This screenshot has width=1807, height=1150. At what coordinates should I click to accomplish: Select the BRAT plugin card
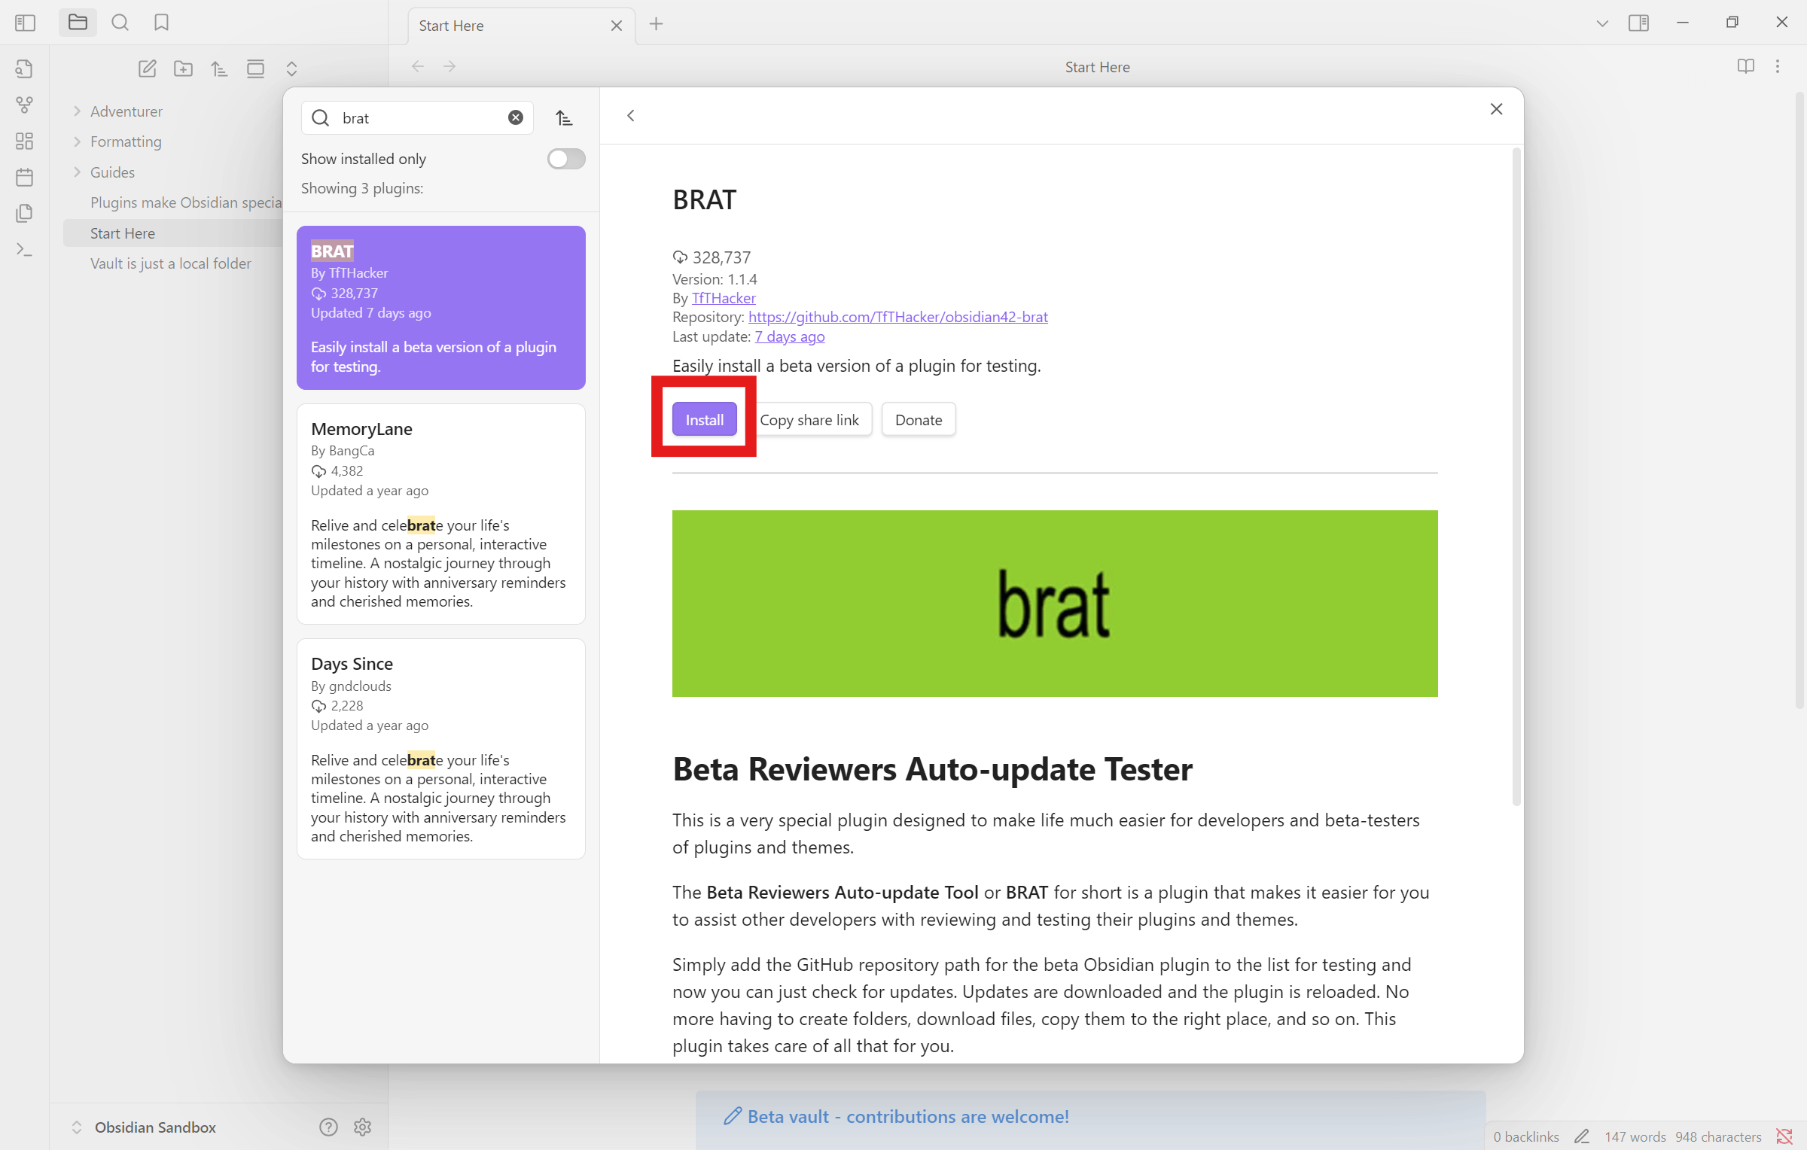click(441, 308)
